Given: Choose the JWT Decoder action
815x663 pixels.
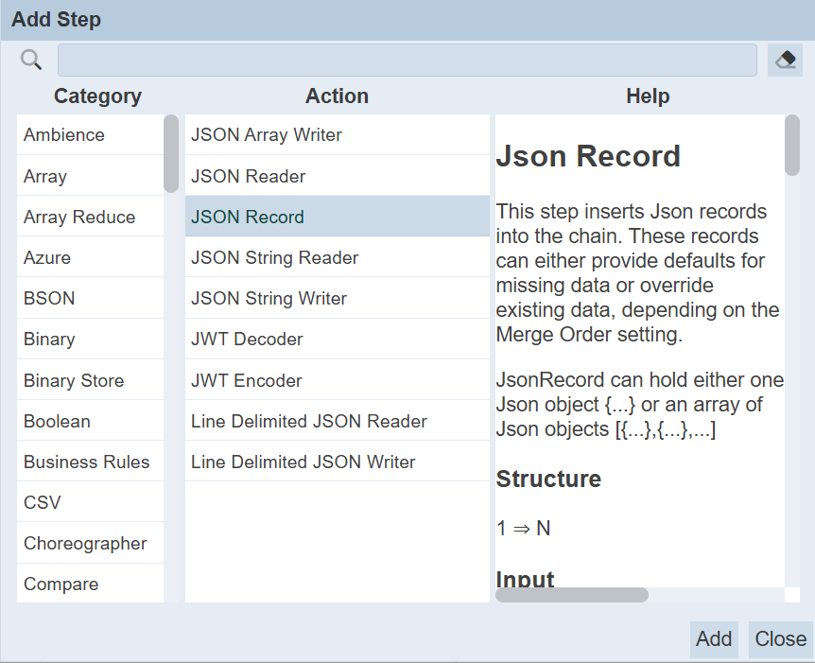Looking at the screenshot, I should [x=338, y=339].
